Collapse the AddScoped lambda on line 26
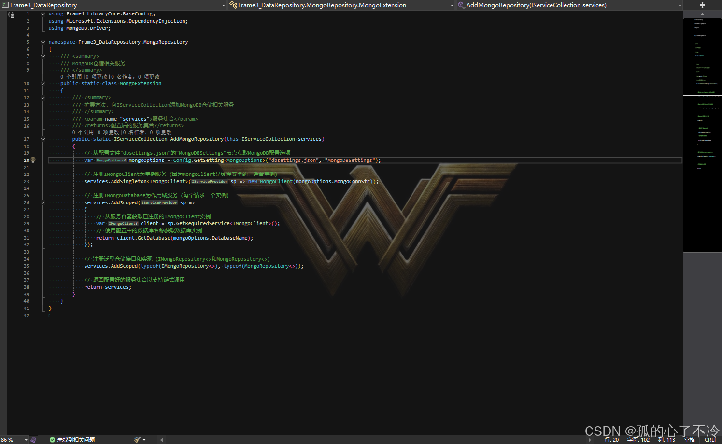This screenshot has width=722, height=444. coord(43,203)
